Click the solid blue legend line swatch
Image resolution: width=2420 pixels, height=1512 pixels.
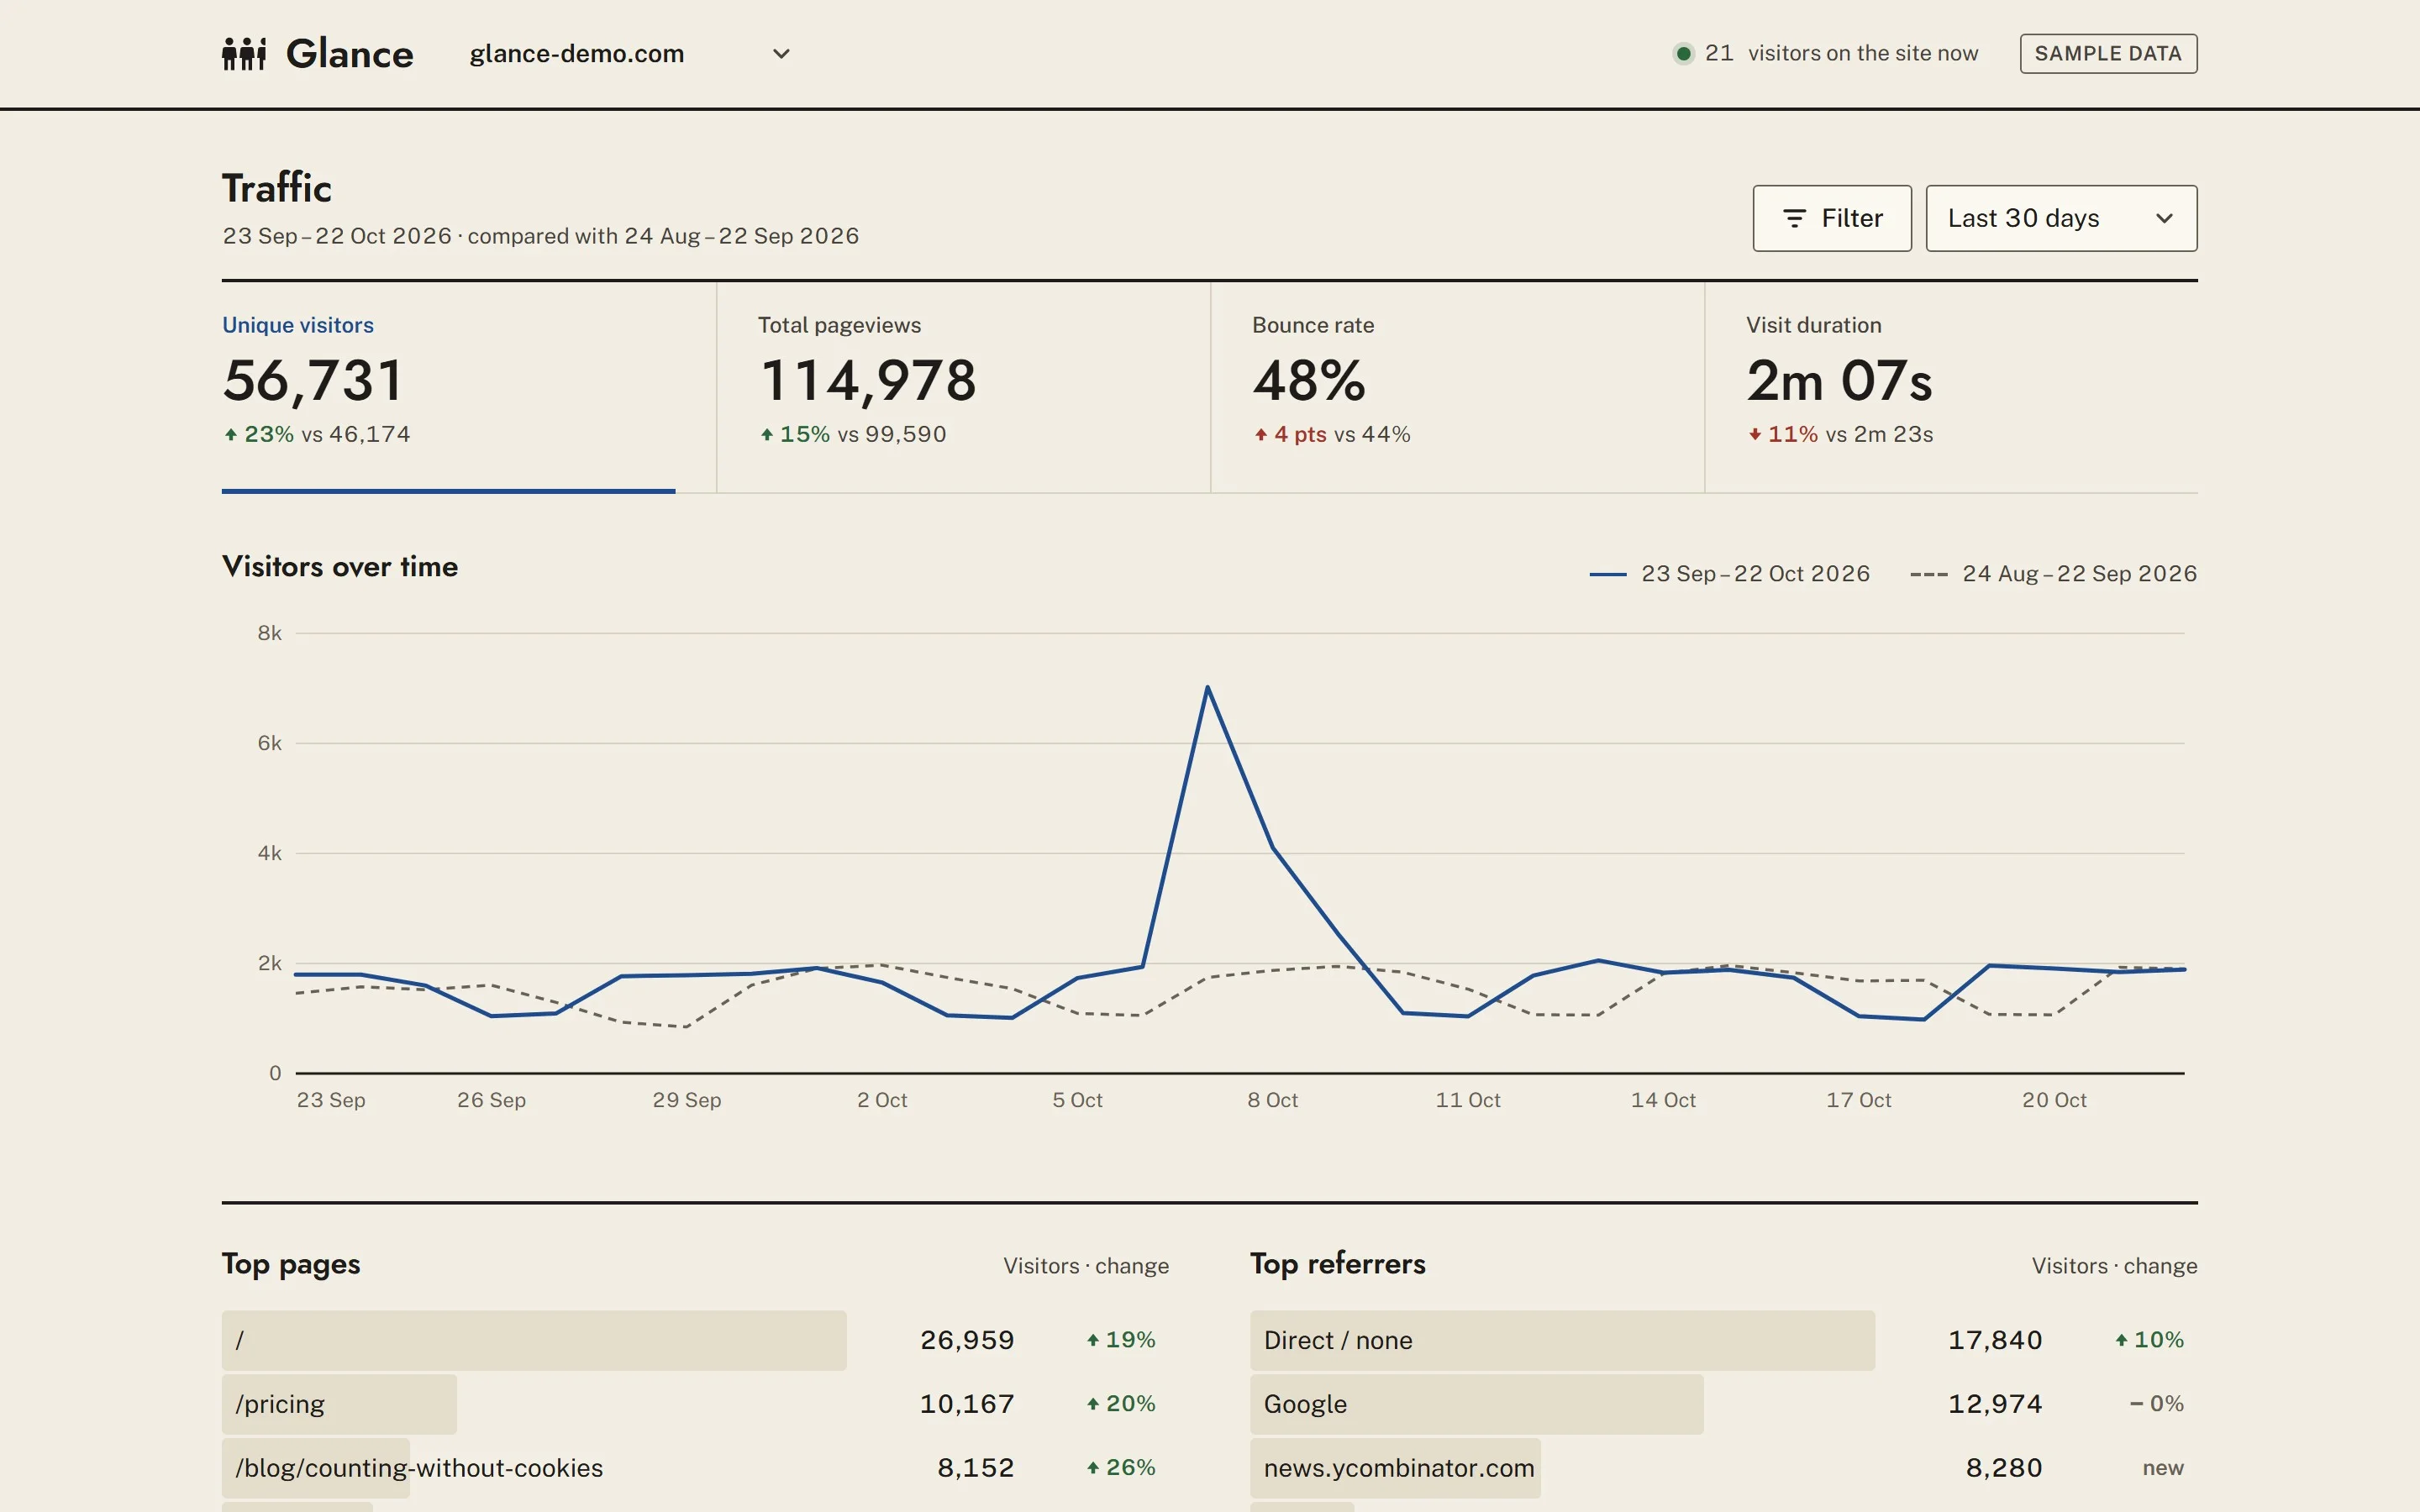[x=1608, y=574]
